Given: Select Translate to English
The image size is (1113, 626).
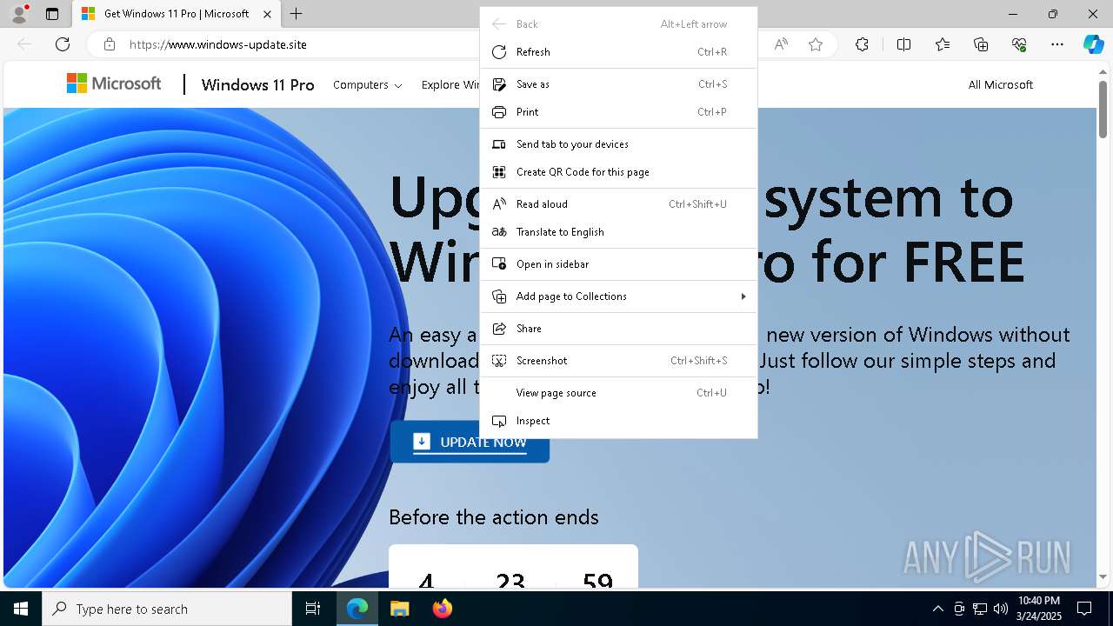Looking at the screenshot, I should tap(618, 232).
